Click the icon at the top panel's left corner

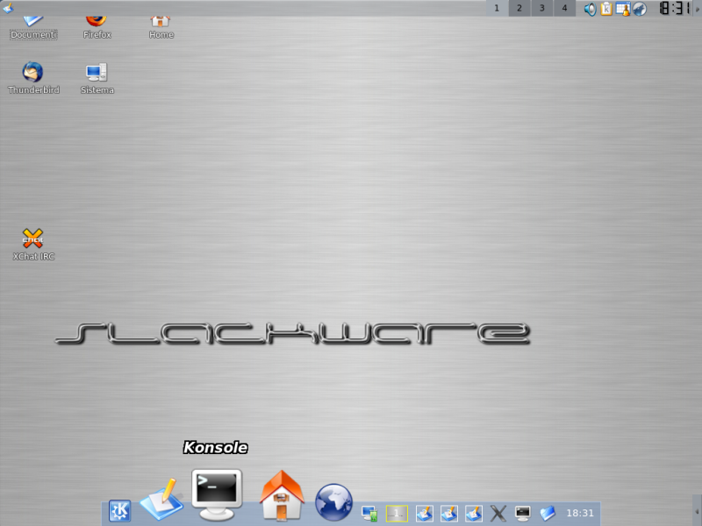point(8,8)
